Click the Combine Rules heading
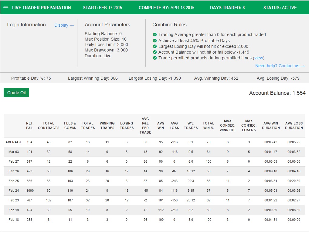309x232 pixels. pos(169,25)
